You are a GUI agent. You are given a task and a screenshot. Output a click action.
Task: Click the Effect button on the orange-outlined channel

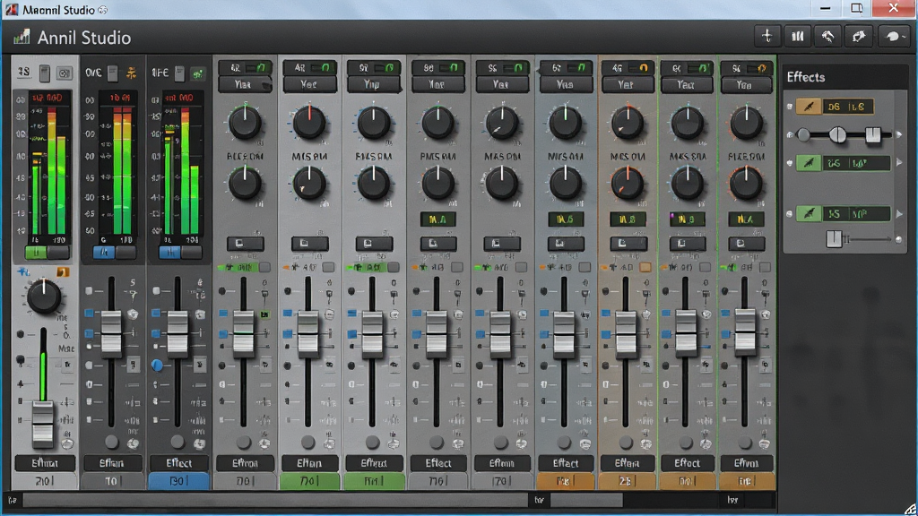(627, 463)
